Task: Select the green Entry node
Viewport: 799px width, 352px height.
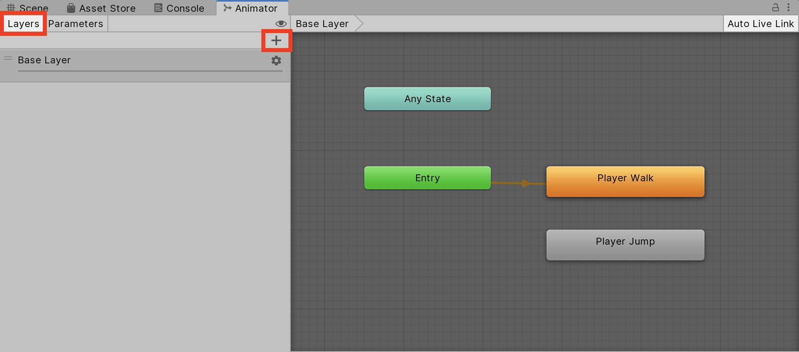Action: pyautogui.click(x=427, y=178)
